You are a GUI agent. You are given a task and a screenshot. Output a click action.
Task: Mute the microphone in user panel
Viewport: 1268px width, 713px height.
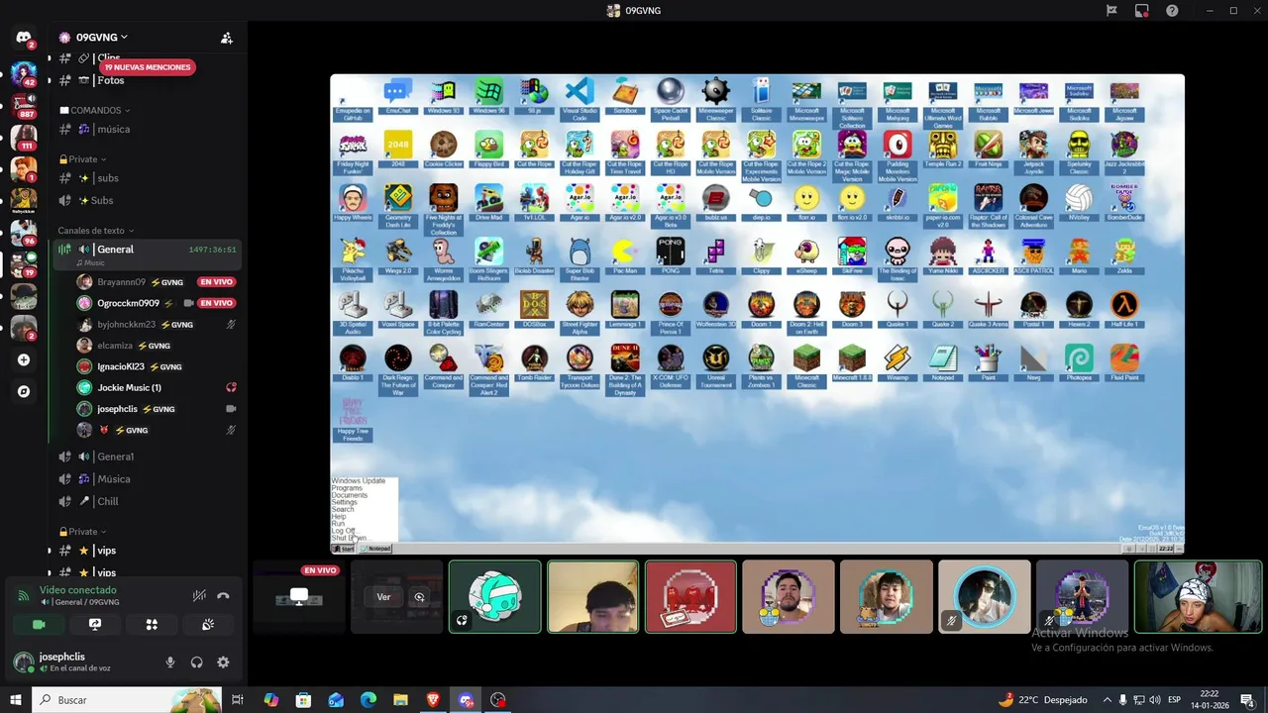pos(170,662)
